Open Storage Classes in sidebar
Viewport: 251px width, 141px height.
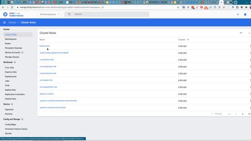tap(12, 57)
